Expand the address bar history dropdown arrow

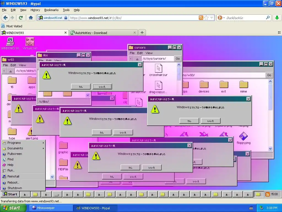(212, 18)
